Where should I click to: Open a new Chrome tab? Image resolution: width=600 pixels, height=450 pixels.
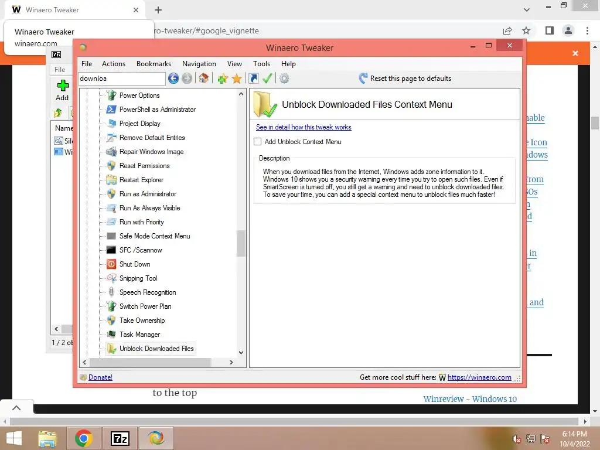[158, 10]
